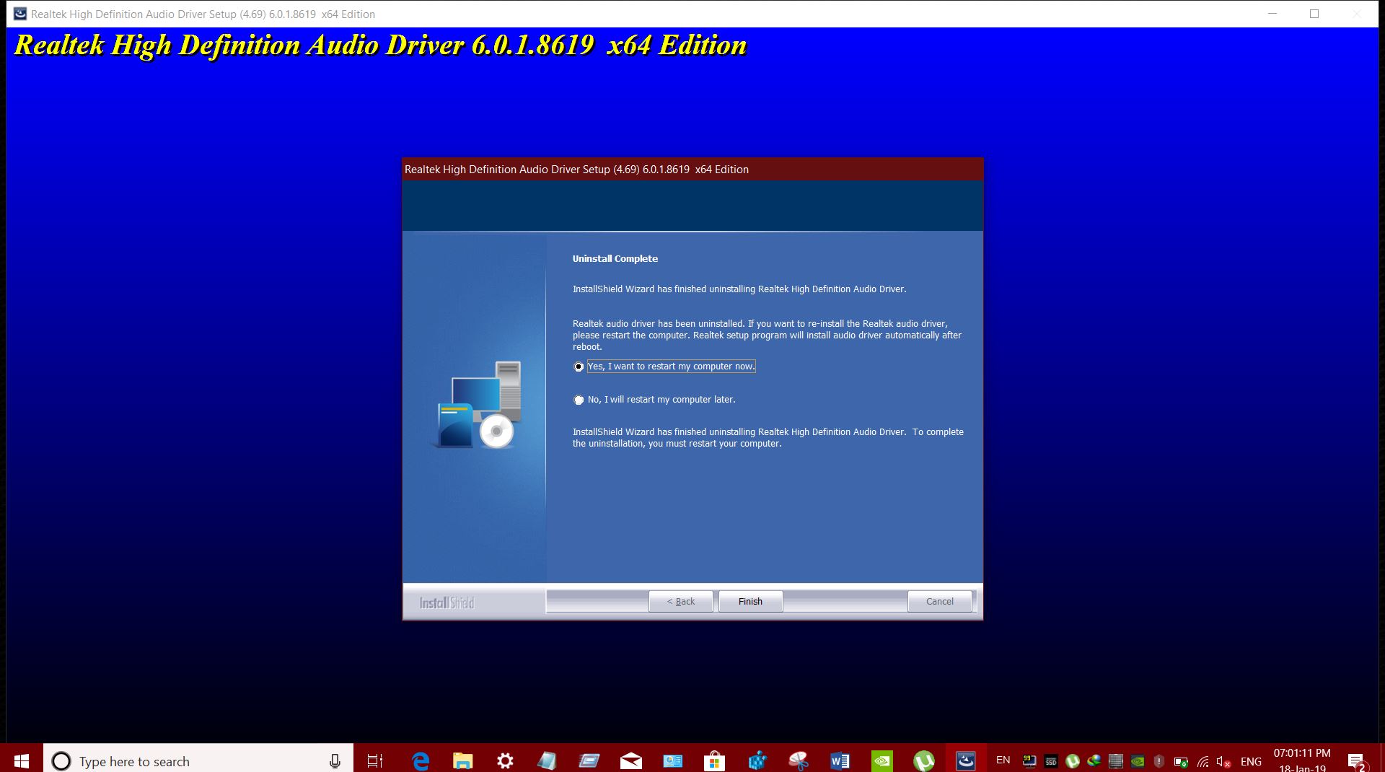Open the NVIDIA icon on the taskbar
Screen dimensions: 1385x772
click(x=882, y=760)
